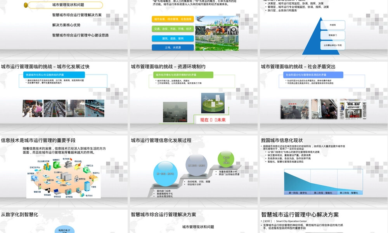The image size is (388, 233).
Task: Click the green factory icon
Action: pos(87,170)
